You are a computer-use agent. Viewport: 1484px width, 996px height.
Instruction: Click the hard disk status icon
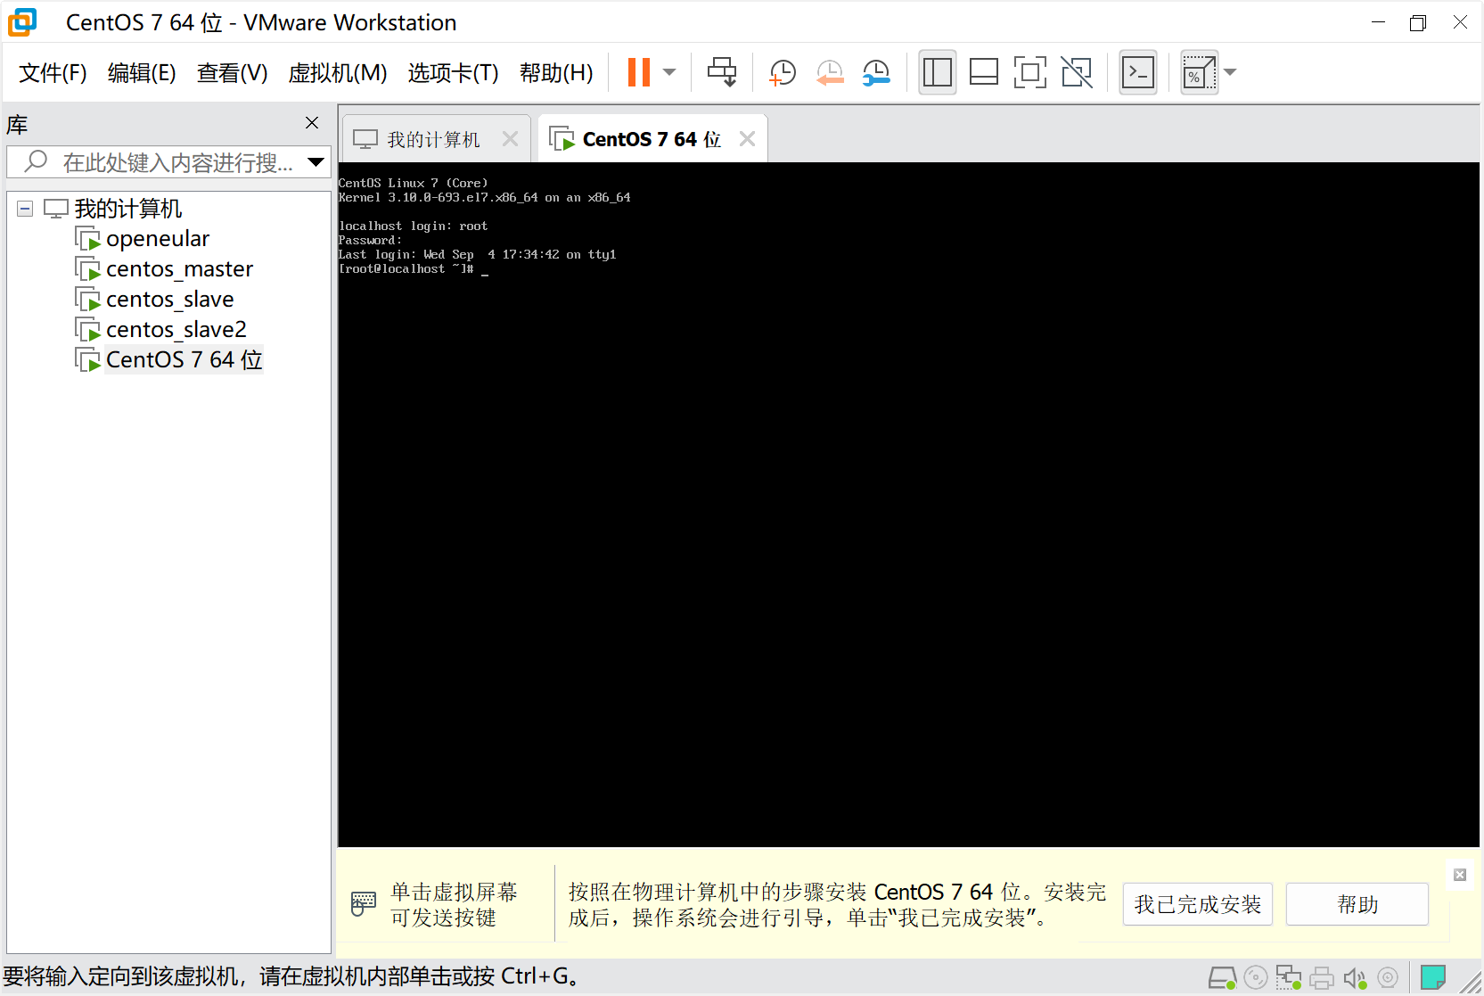[1222, 978]
